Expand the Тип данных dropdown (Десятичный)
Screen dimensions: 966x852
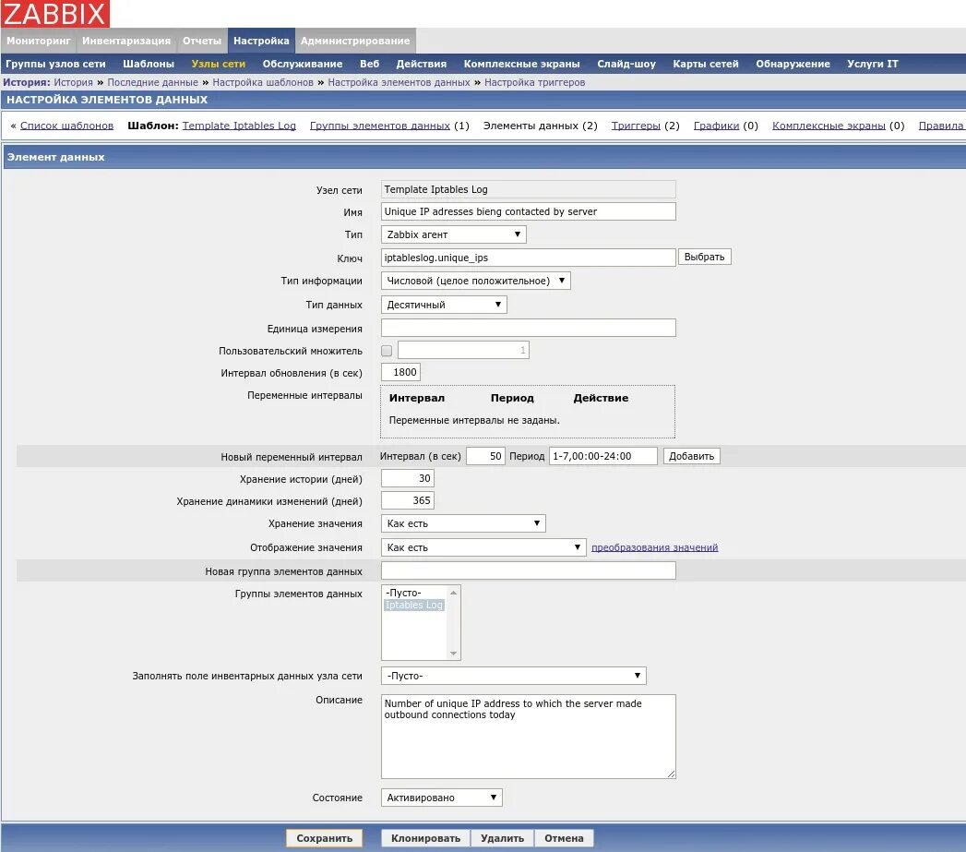[x=444, y=305]
